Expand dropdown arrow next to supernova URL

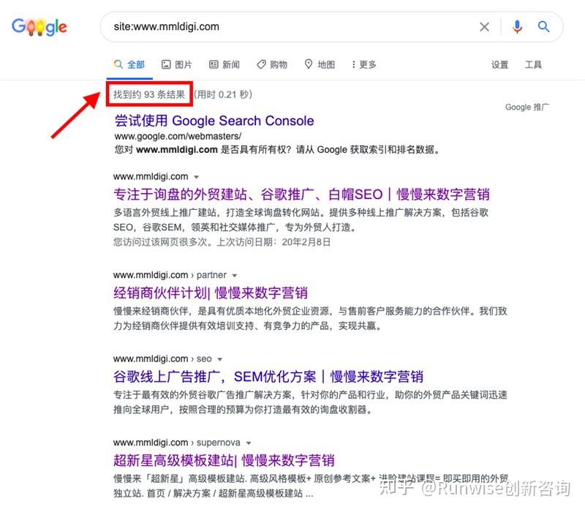point(249,443)
